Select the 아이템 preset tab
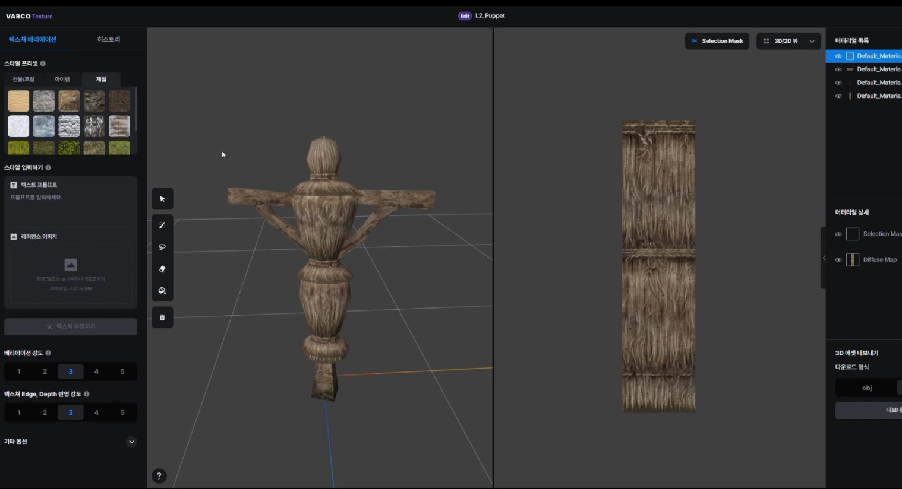 click(62, 79)
